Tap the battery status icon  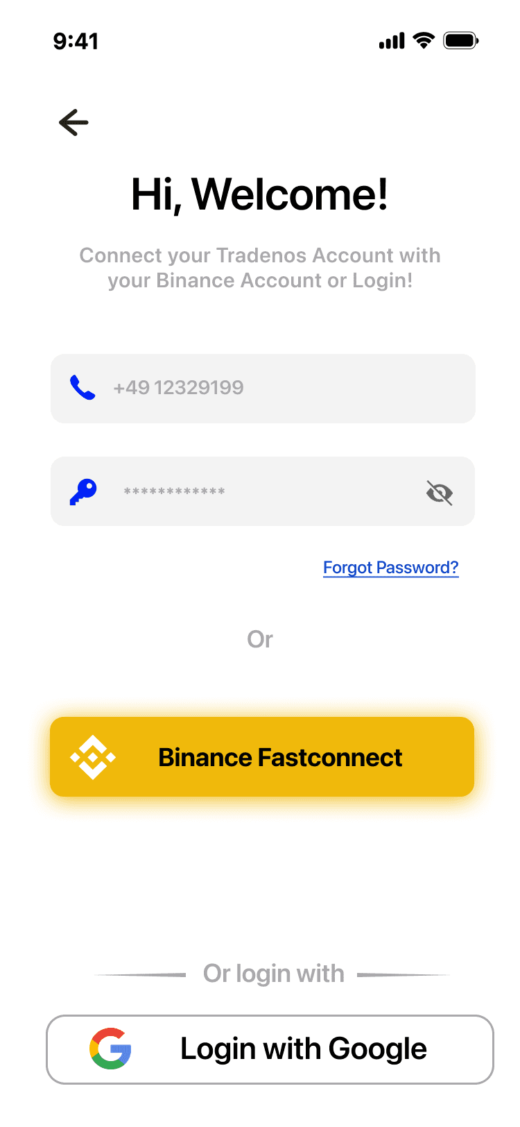pos(461,41)
